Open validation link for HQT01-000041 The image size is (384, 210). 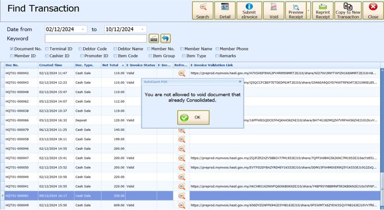click(x=284, y=186)
